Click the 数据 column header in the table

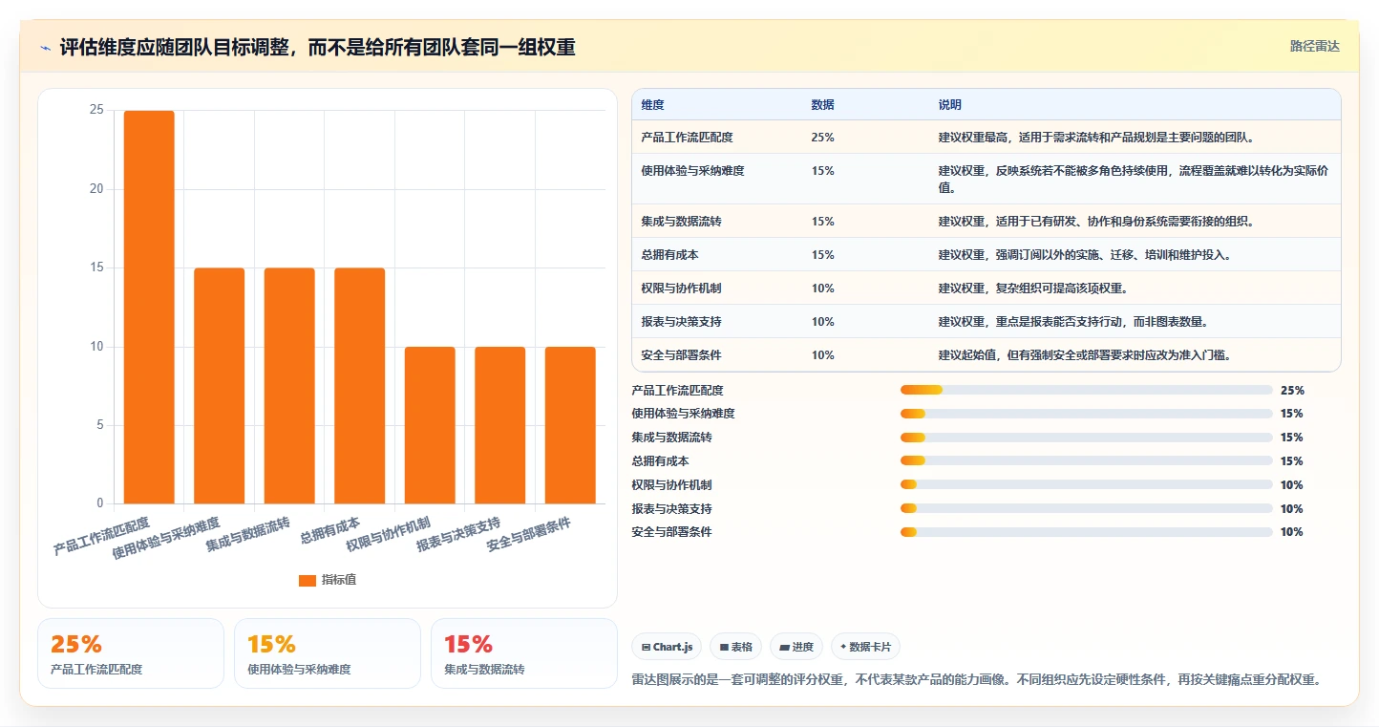coord(823,104)
